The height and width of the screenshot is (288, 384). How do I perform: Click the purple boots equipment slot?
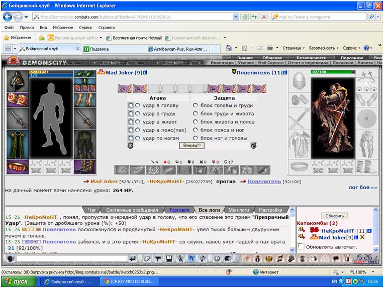[x=85, y=167]
